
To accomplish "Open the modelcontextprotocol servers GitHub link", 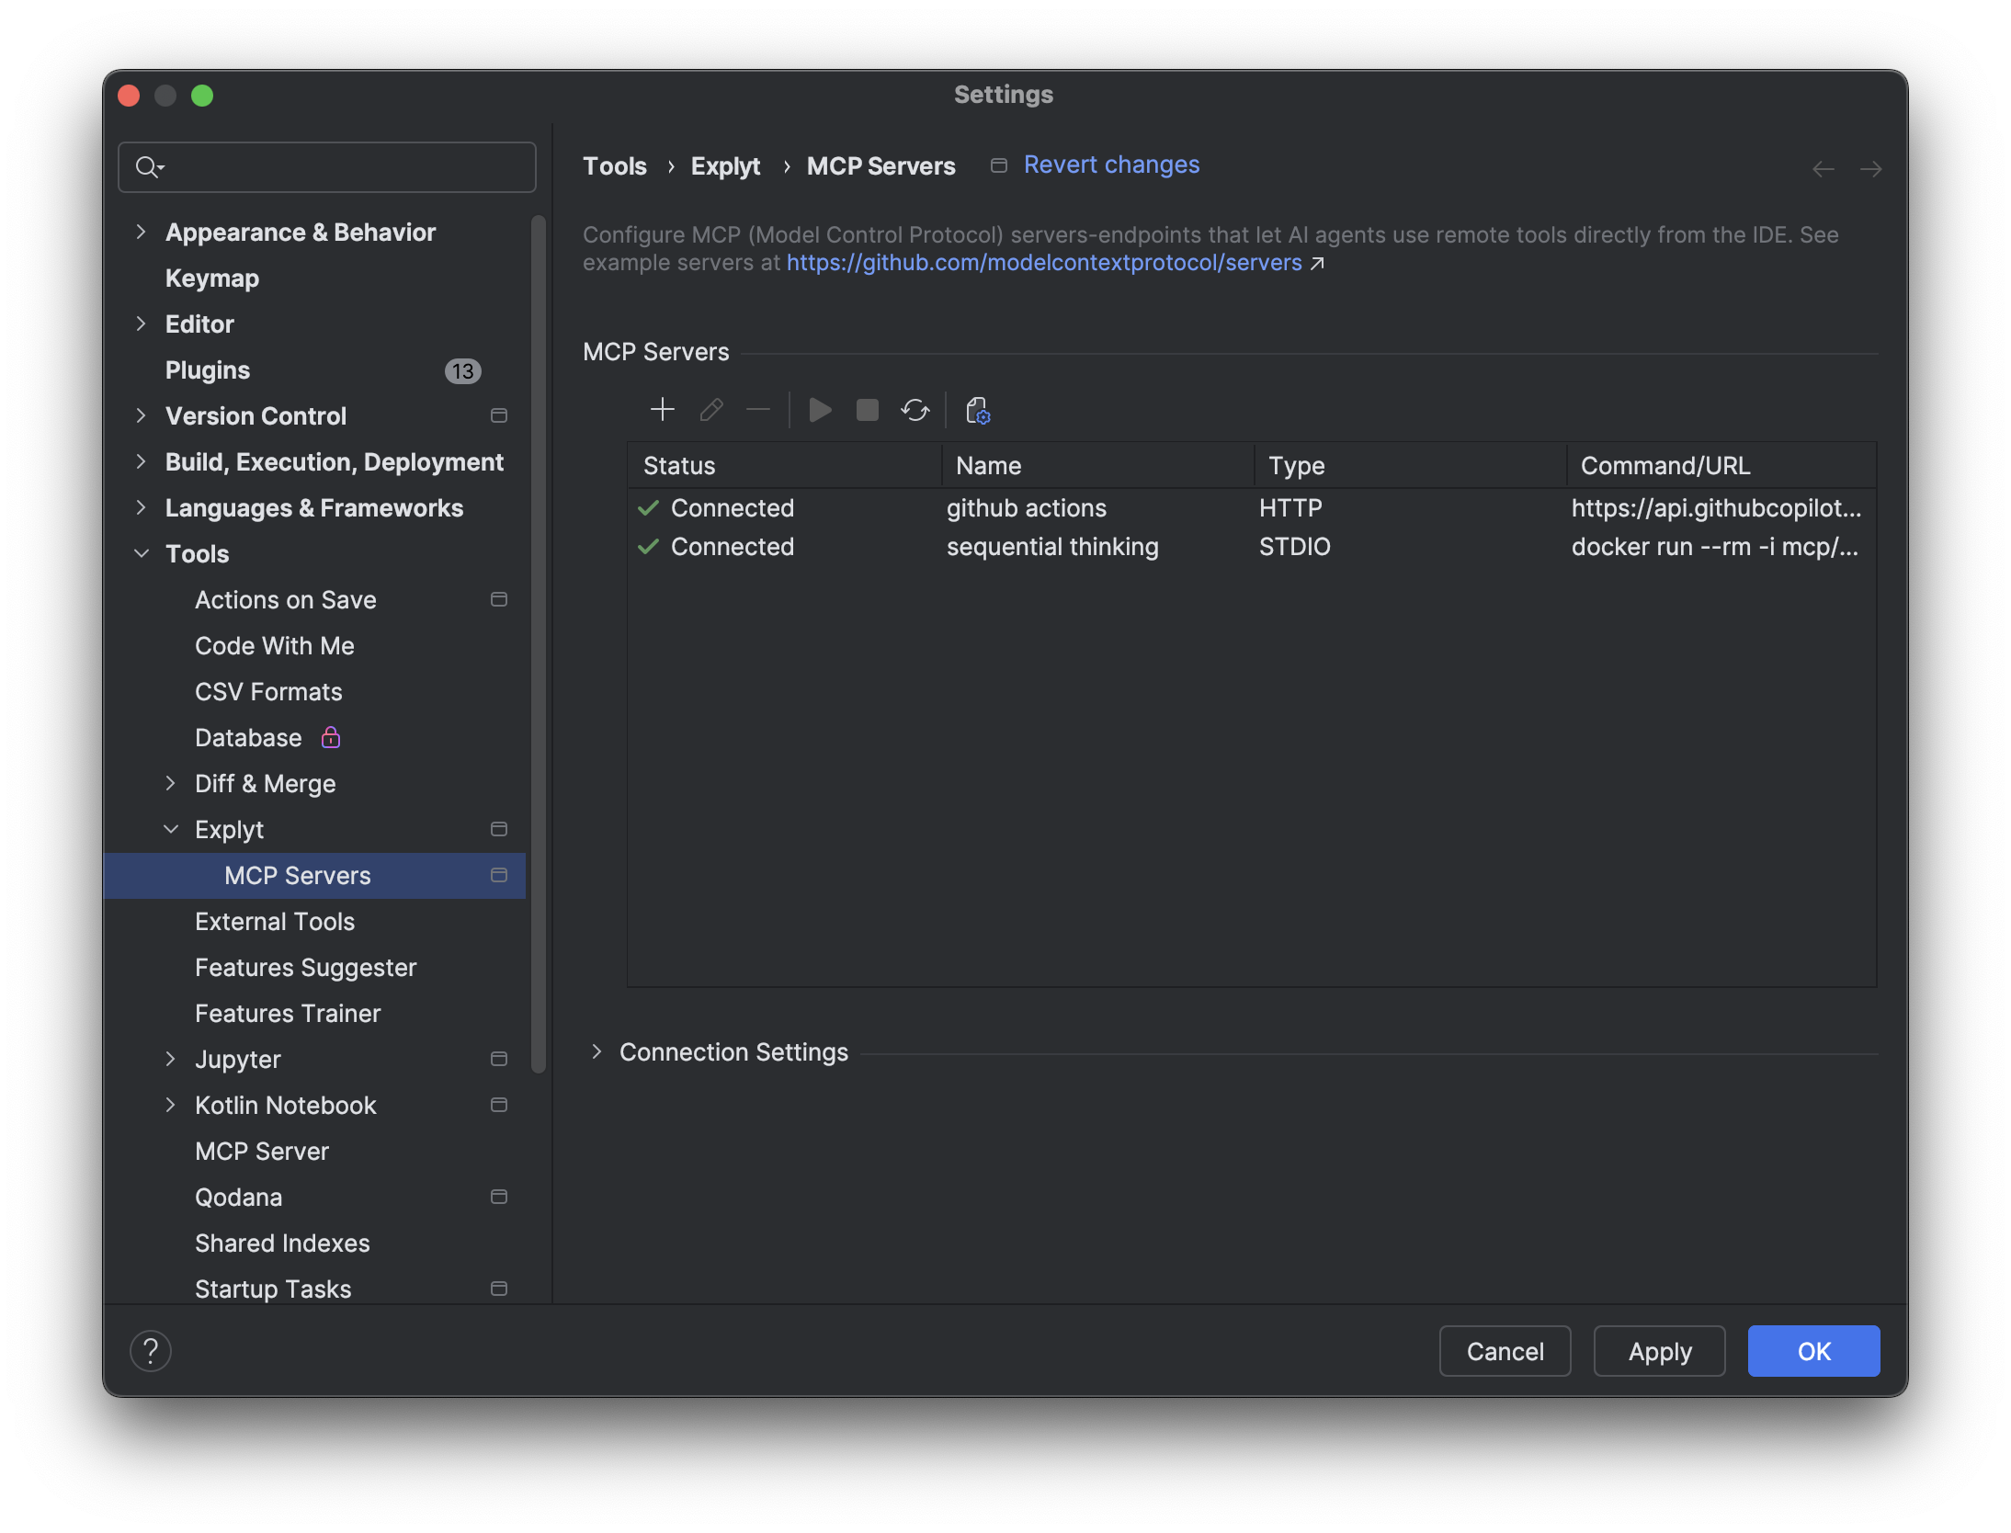I will [1043, 263].
